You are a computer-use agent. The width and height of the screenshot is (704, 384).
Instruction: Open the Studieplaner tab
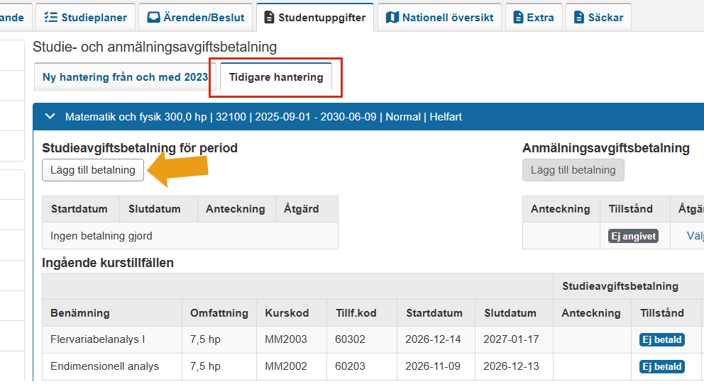click(85, 18)
